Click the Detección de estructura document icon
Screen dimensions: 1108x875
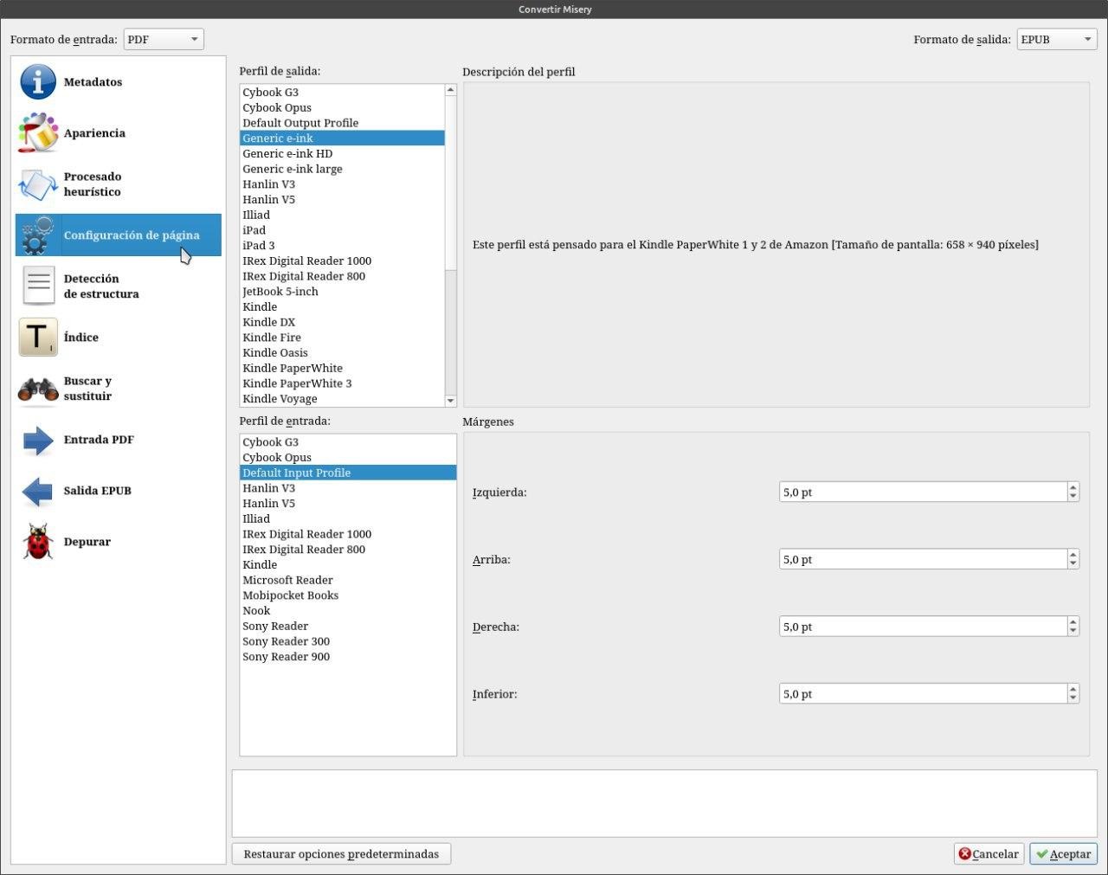(38, 286)
